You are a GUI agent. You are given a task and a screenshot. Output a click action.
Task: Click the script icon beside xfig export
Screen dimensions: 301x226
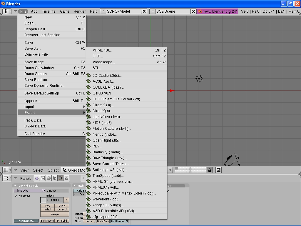(x=88, y=217)
